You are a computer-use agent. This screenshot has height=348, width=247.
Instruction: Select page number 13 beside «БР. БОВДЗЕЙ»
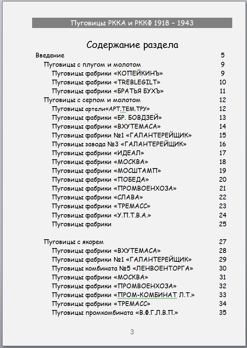(223, 118)
